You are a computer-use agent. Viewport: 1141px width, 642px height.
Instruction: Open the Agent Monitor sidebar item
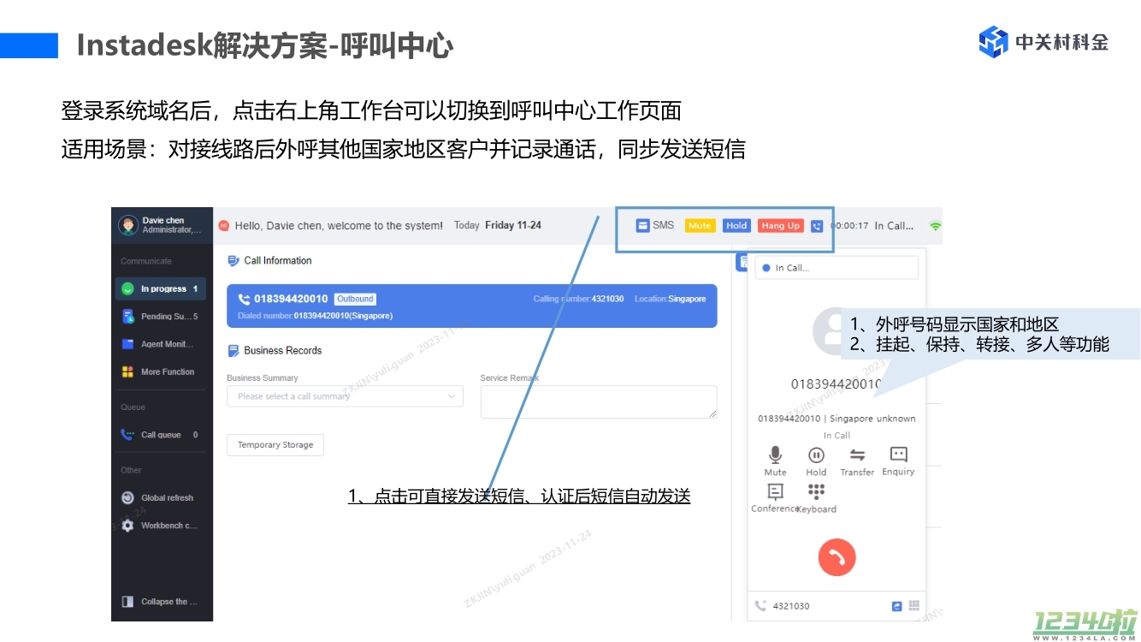pos(161,344)
